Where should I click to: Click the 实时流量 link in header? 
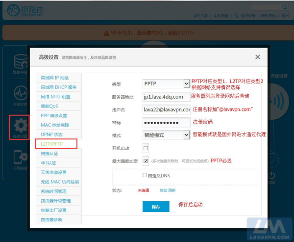221,16
